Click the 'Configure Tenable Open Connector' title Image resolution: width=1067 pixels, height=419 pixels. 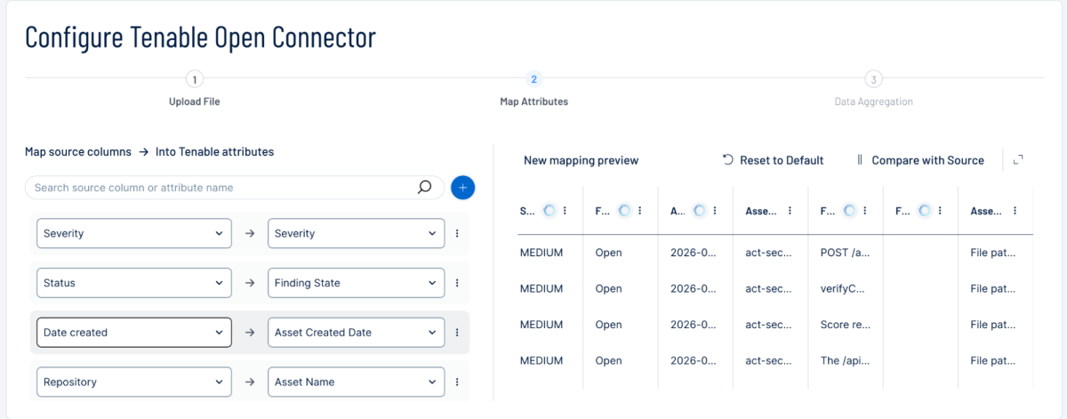pos(200,36)
